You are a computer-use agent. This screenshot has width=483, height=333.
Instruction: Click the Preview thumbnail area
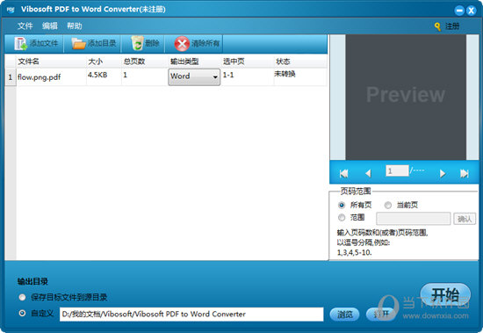click(406, 98)
